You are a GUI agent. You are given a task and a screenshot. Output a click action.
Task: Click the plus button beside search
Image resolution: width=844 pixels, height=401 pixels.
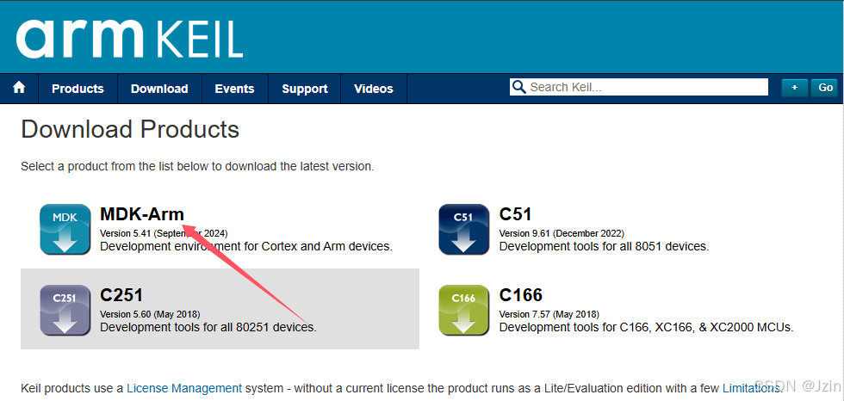pyautogui.click(x=794, y=88)
